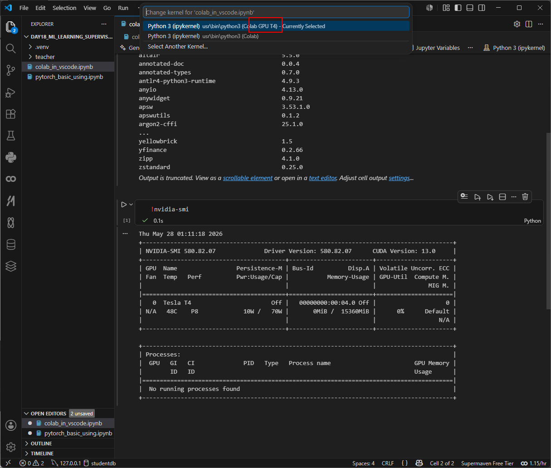Click into Change kernel search field

coord(276,12)
